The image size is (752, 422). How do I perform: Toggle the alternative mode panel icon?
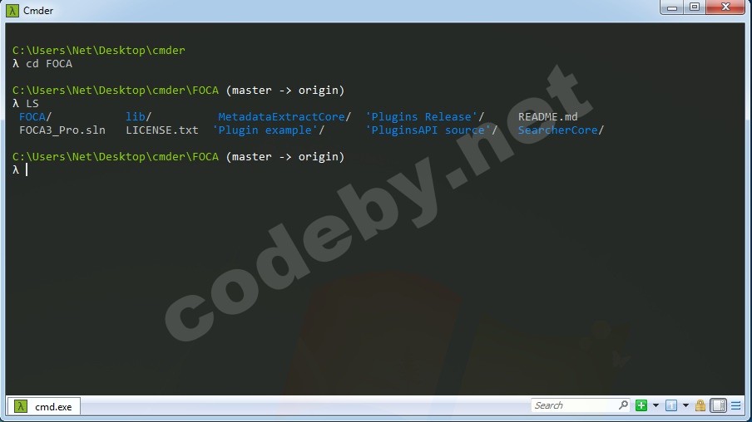718,405
